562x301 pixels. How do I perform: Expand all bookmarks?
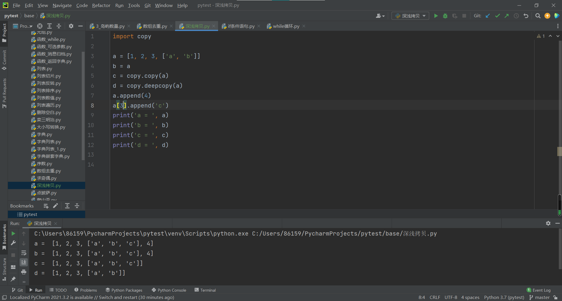pyautogui.click(x=67, y=206)
